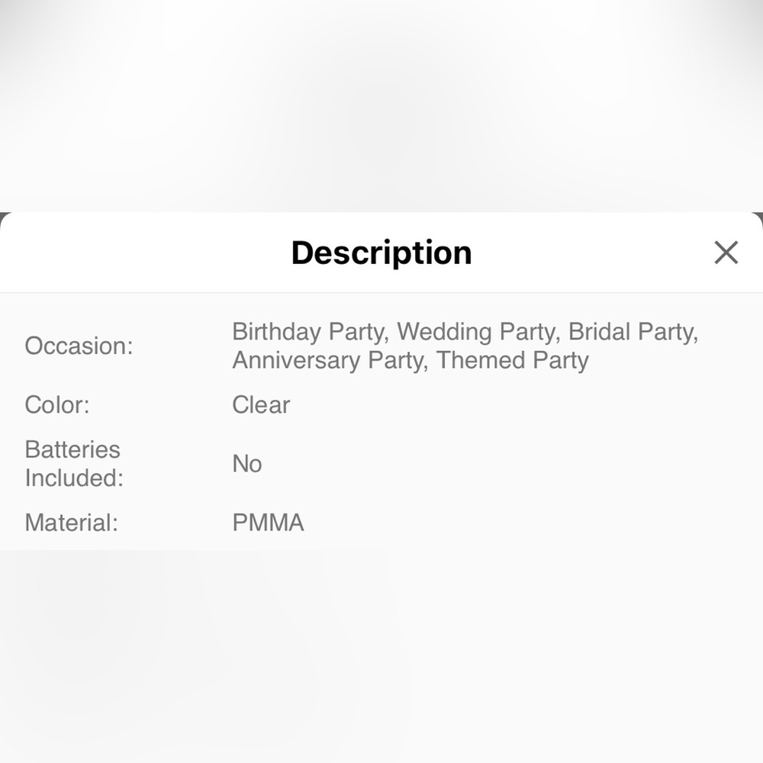Viewport: 763px width, 763px height.
Task: Select the Included label text
Action: tap(74, 478)
